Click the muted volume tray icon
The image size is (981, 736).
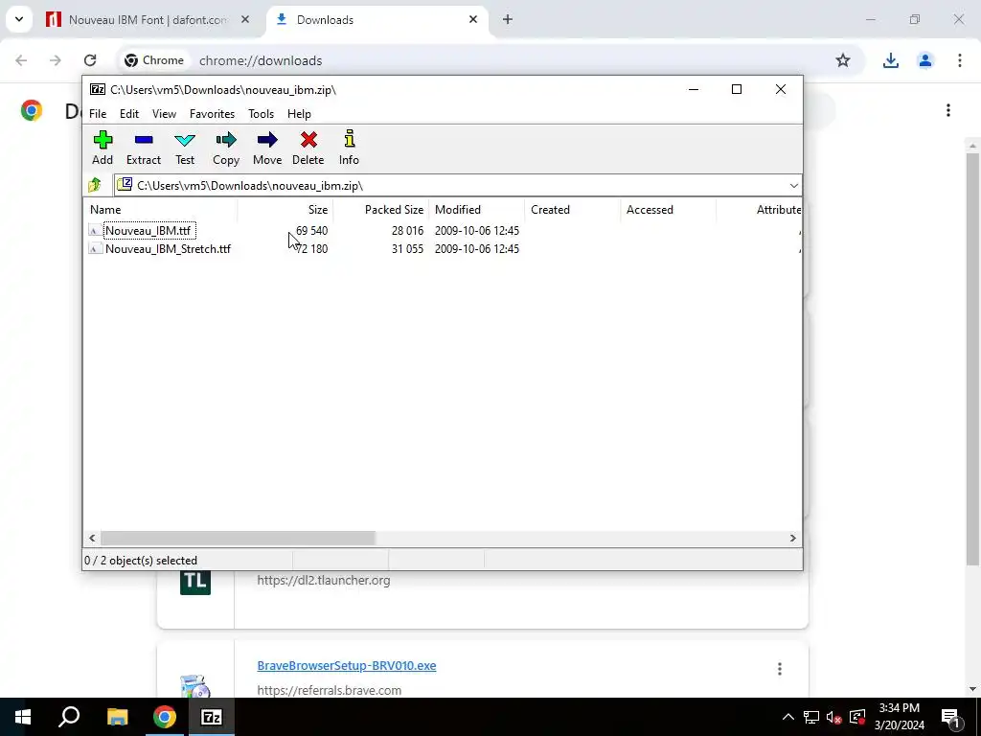click(x=834, y=717)
